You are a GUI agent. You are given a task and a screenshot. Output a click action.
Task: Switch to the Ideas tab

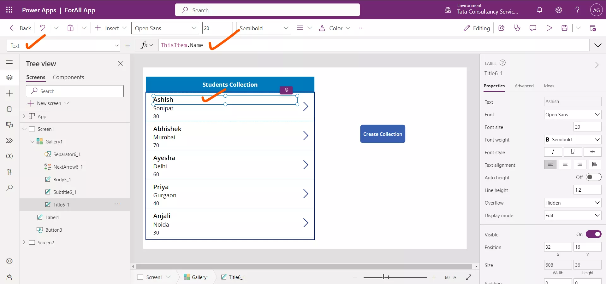pyautogui.click(x=549, y=86)
